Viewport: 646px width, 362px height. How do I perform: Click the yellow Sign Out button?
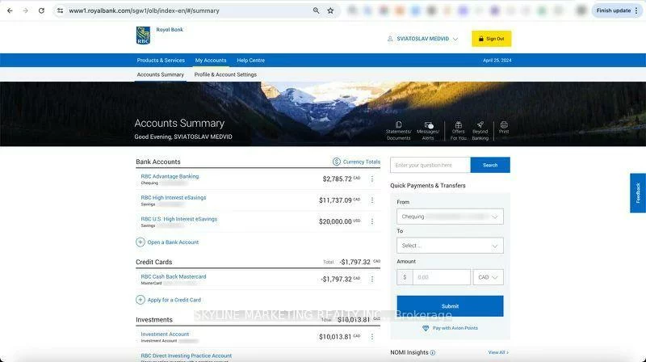point(491,39)
